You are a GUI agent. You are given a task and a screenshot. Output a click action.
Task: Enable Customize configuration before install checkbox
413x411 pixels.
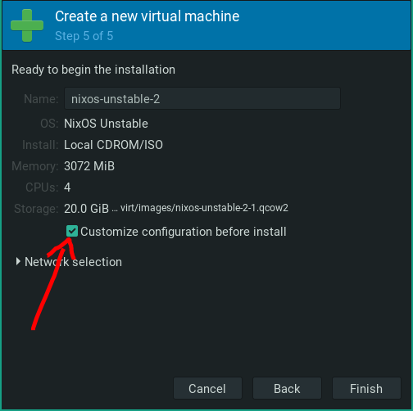click(x=72, y=231)
